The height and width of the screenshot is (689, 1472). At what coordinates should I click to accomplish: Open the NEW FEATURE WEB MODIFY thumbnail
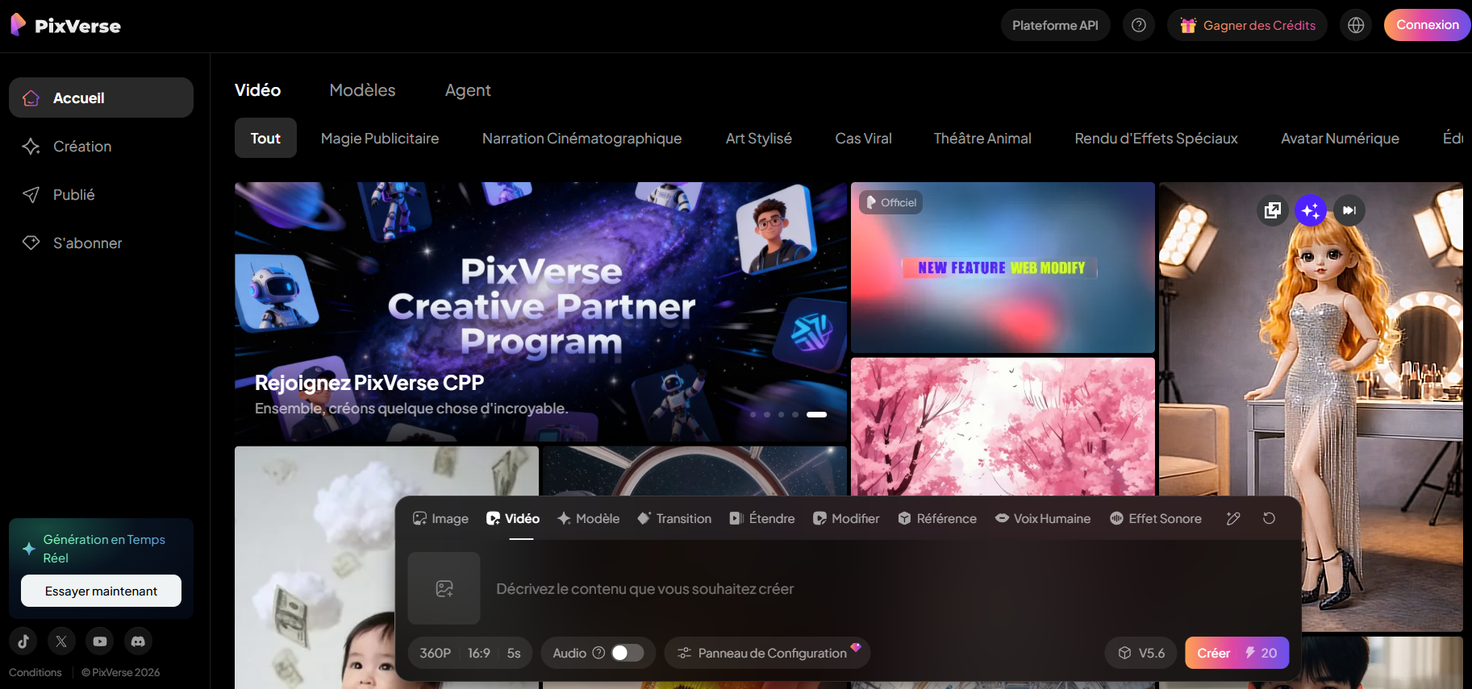(x=1003, y=267)
